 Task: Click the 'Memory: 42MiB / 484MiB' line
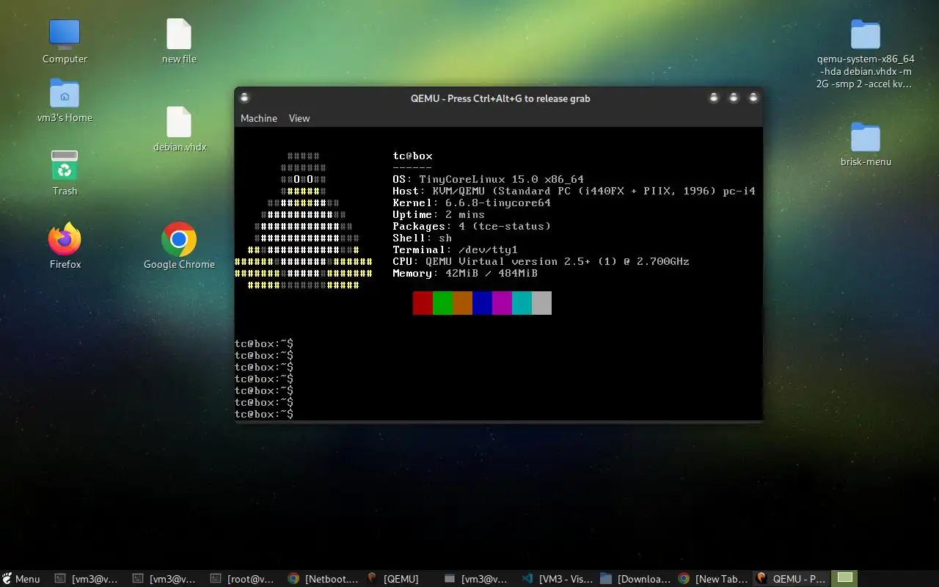(x=465, y=273)
